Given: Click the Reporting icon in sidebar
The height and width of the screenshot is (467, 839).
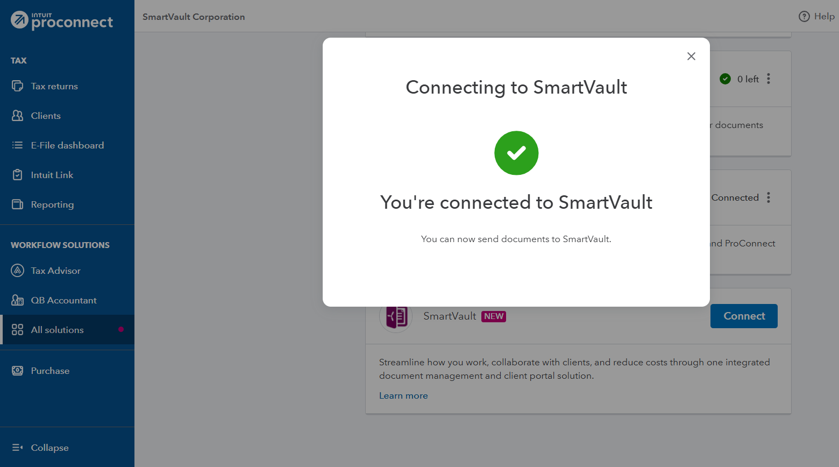Looking at the screenshot, I should click(x=18, y=204).
